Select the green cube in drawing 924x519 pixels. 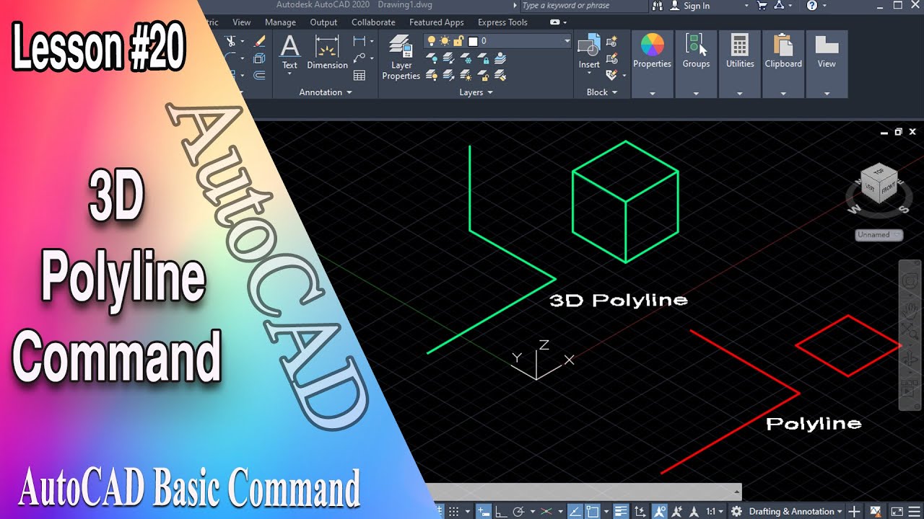tap(625, 201)
